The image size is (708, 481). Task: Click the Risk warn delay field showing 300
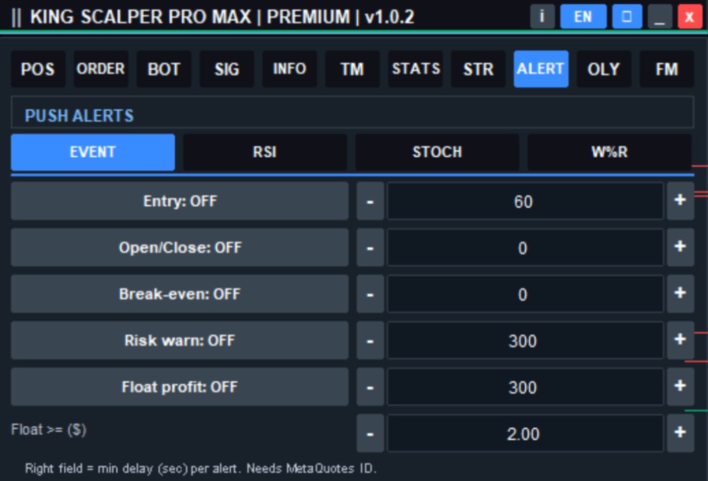525,341
